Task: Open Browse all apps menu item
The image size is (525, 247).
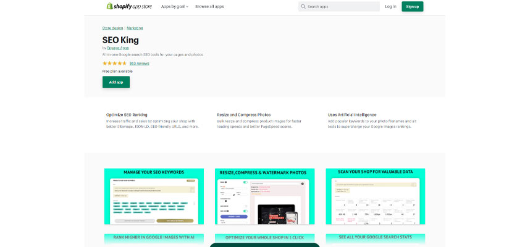Action: coord(209,6)
